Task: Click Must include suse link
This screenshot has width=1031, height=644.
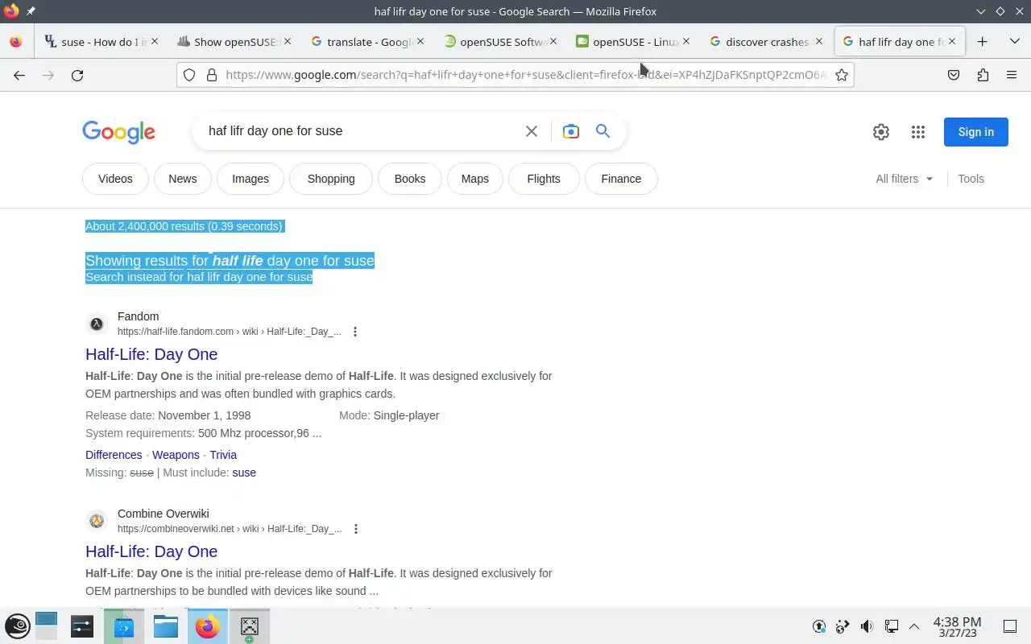Action: pyautogui.click(x=244, y=473)
